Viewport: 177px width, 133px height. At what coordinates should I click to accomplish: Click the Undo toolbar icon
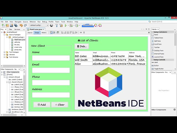pyautogui.click(x=21, y=25)
